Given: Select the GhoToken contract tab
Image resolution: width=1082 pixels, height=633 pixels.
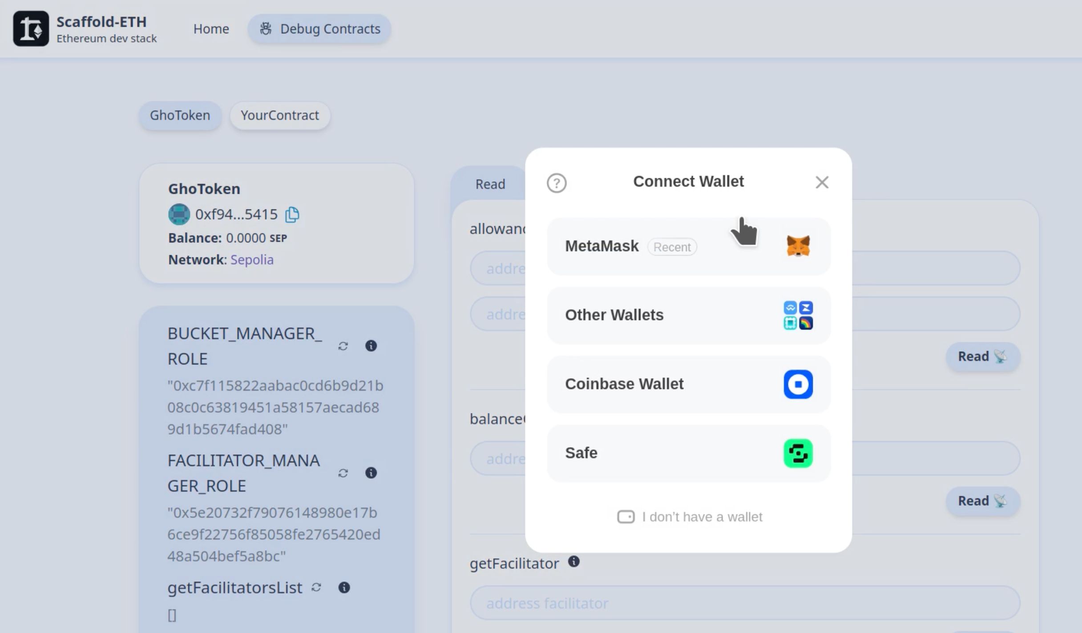Looking at the screenshot, I should point(180,116).
